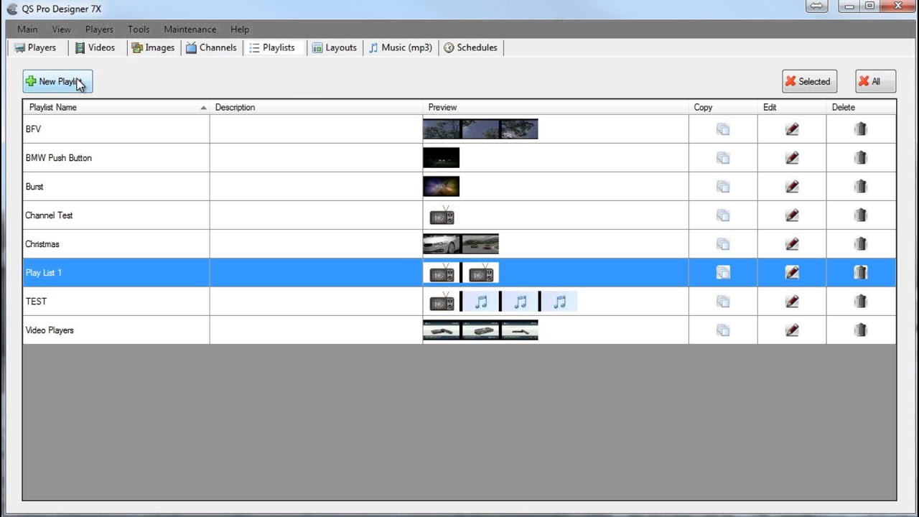Copy the Christmas playlist
919x517 pixels.
(x=723, y=244)
